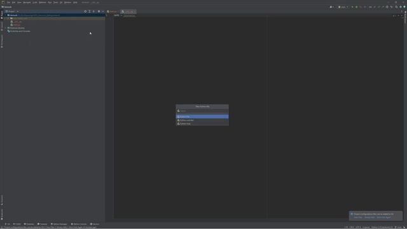Open the Python Console tool window
This screenshot has width=407, height=229.
tap(79, 224)
